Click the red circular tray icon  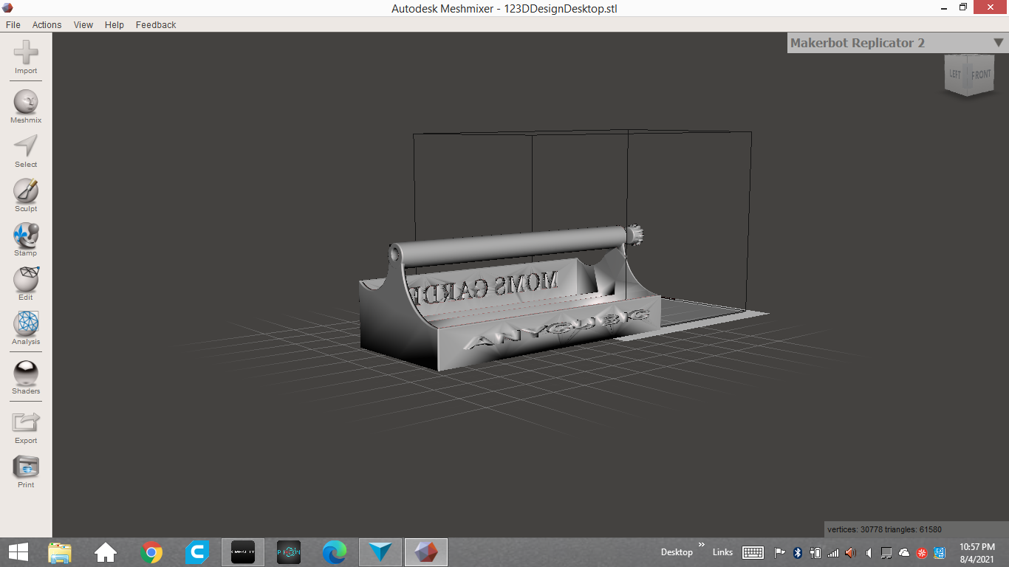pos(922,552)
